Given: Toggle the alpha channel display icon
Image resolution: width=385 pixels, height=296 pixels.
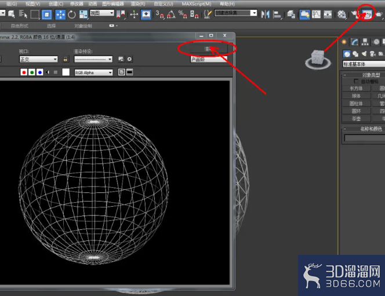Looking at the screenshot, I should click(48, 72).
